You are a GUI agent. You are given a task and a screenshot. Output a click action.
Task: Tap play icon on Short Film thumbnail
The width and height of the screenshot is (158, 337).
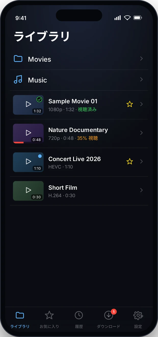[x=28, y=190]
